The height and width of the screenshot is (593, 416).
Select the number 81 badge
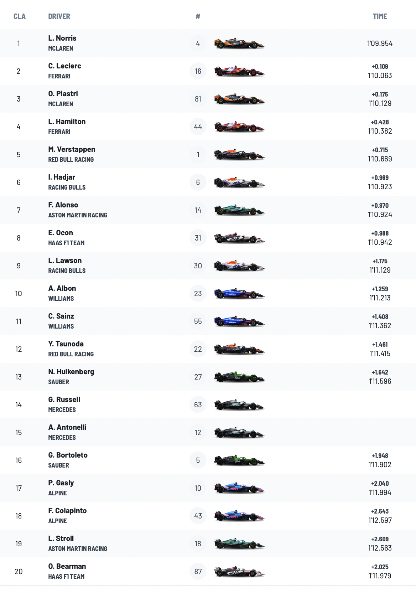pyautogui.click(x=198, y=99)
